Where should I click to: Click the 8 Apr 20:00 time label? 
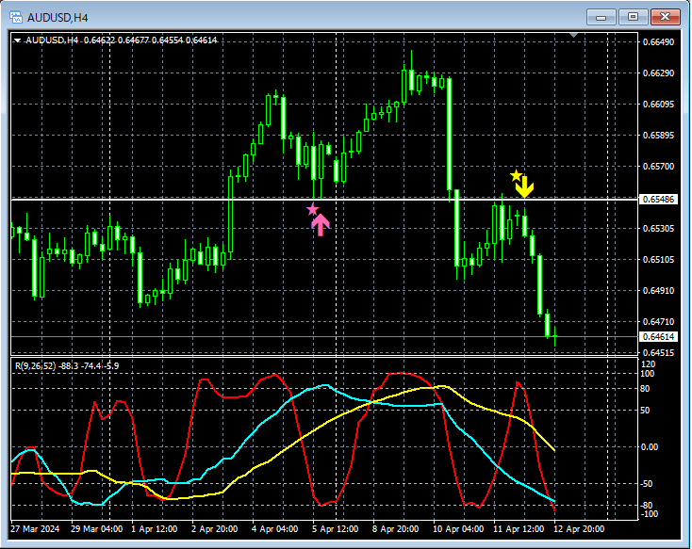(395, 528)
